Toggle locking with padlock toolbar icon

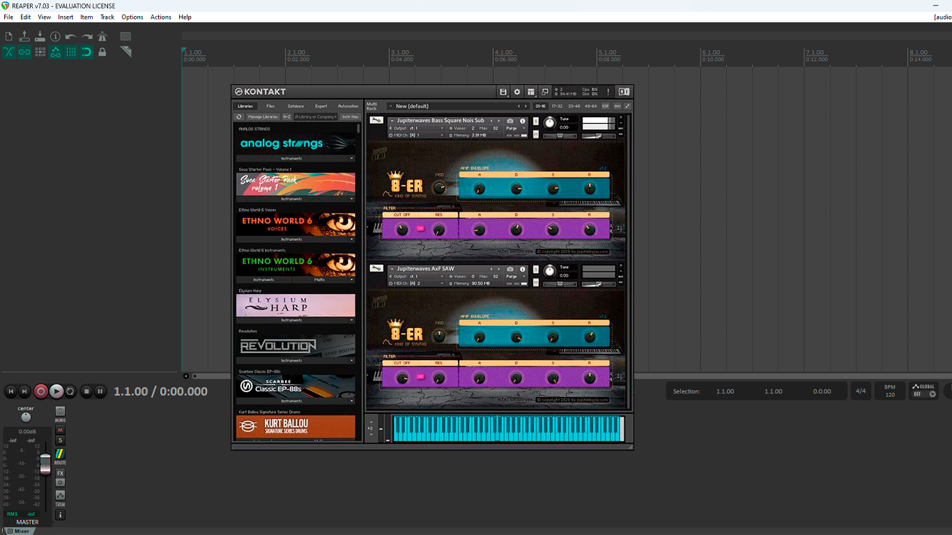tap(102, 52)
